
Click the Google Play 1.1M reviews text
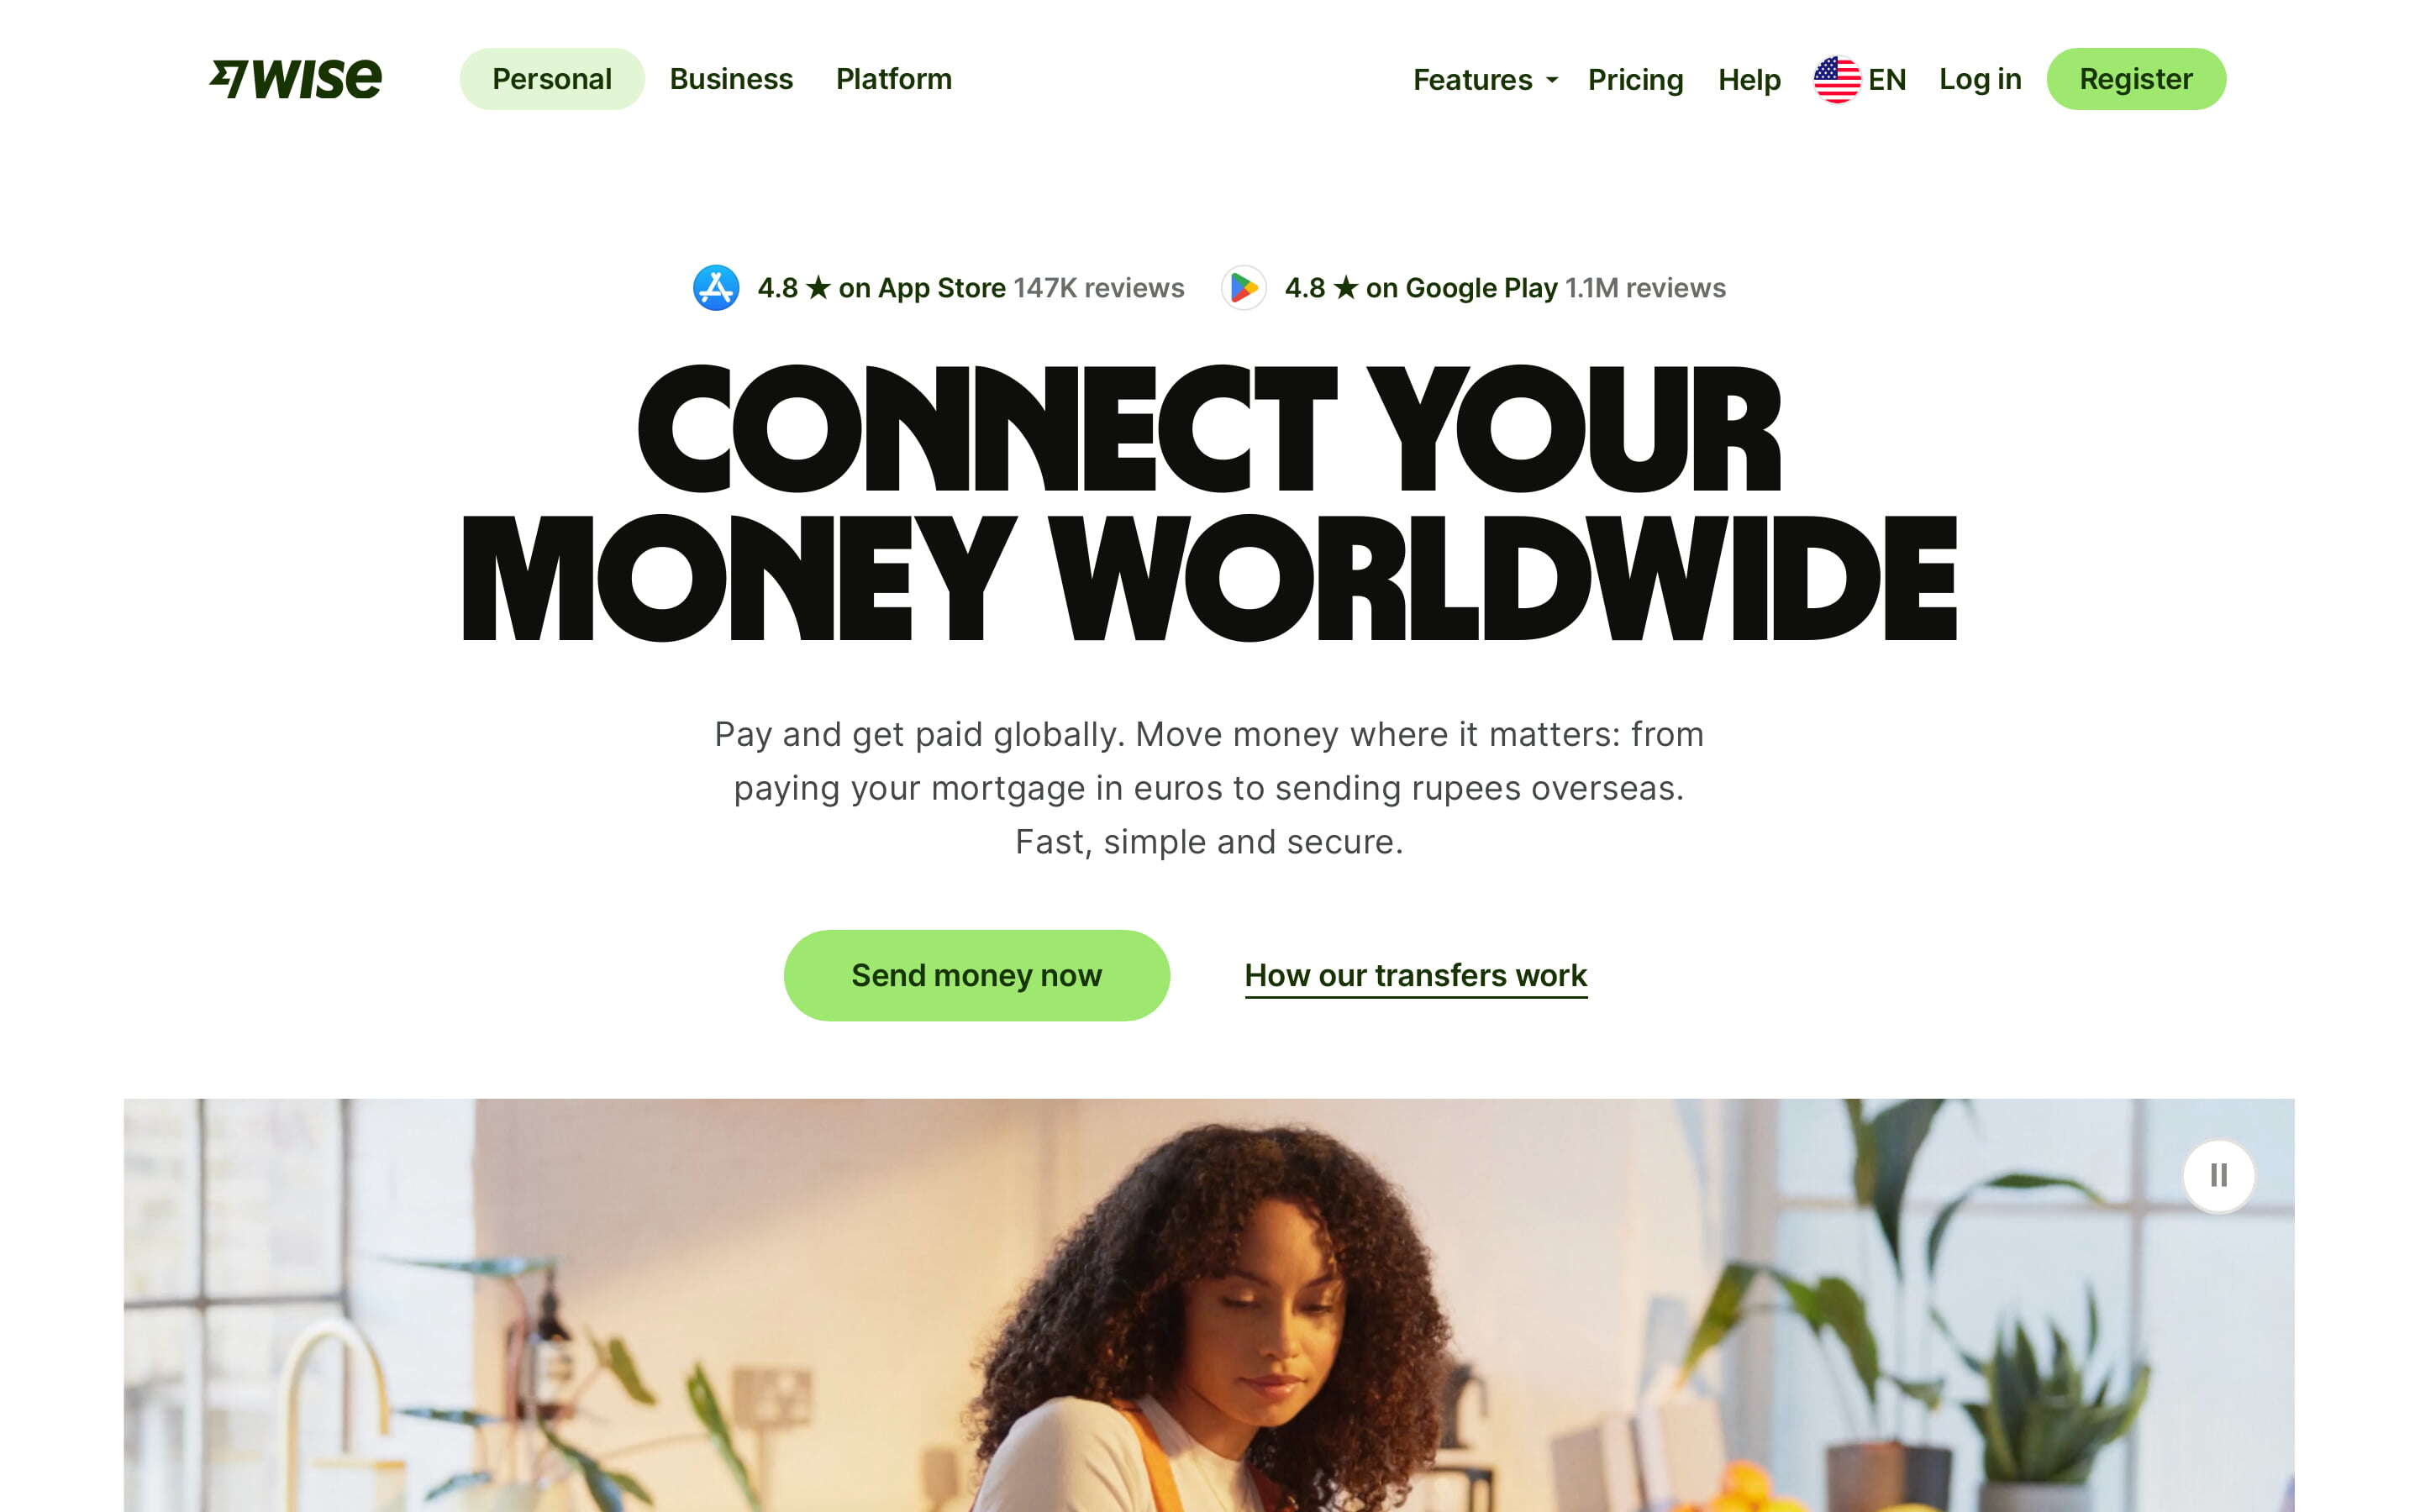pyautogui.click(x=1645, y=288)
